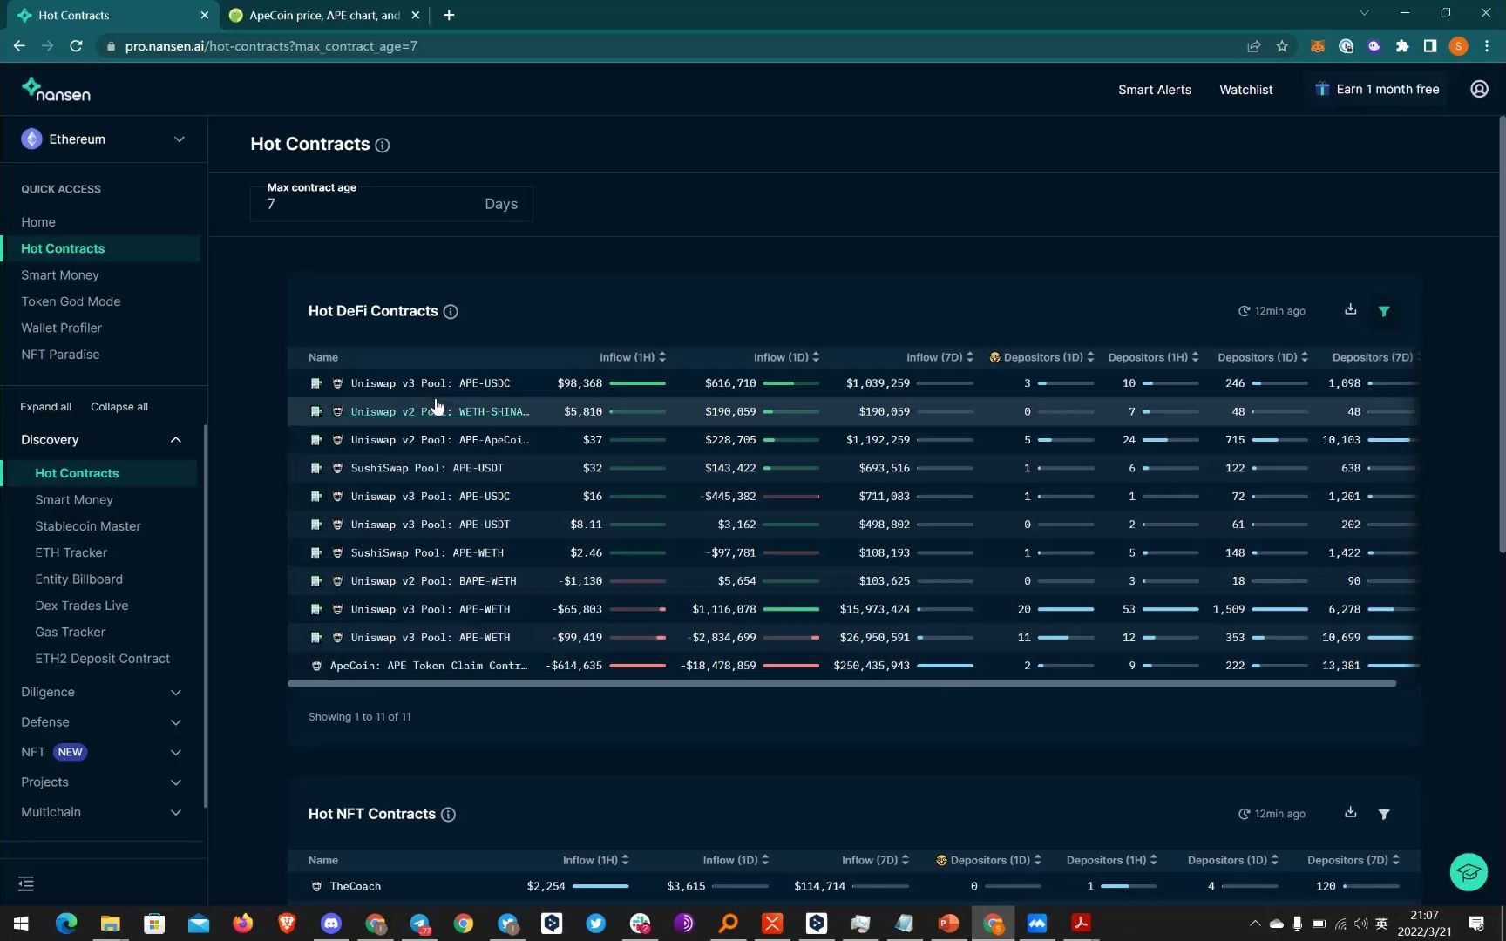
Task: Launch Firefox from the taskbar
Action: point(242,924)
